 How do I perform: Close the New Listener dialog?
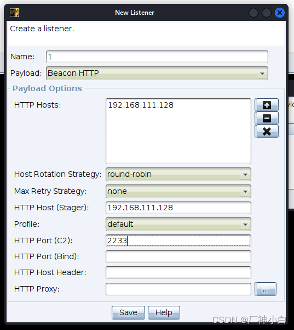tap(280, 13)
